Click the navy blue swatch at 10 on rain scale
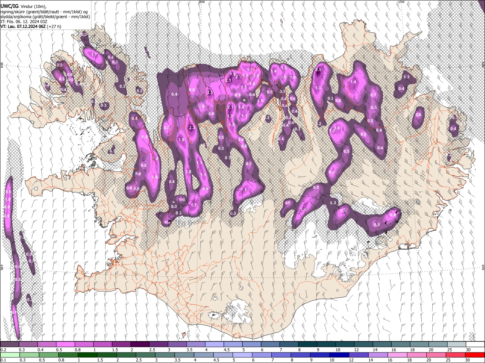This screenshot has width=485, height=363. pos(338,355)
